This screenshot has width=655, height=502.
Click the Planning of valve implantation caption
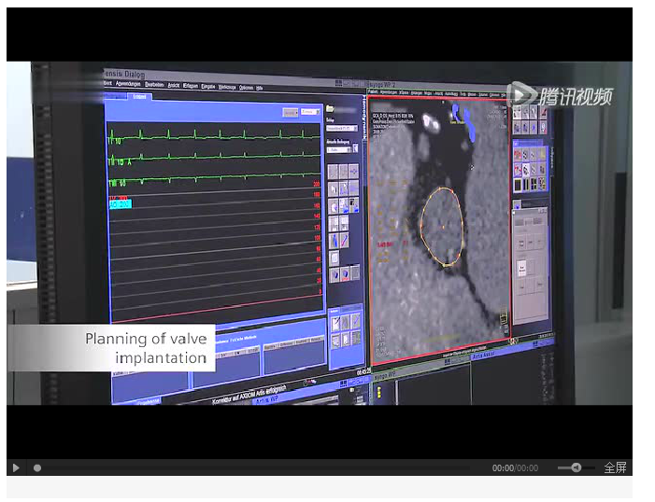point(146,348)
